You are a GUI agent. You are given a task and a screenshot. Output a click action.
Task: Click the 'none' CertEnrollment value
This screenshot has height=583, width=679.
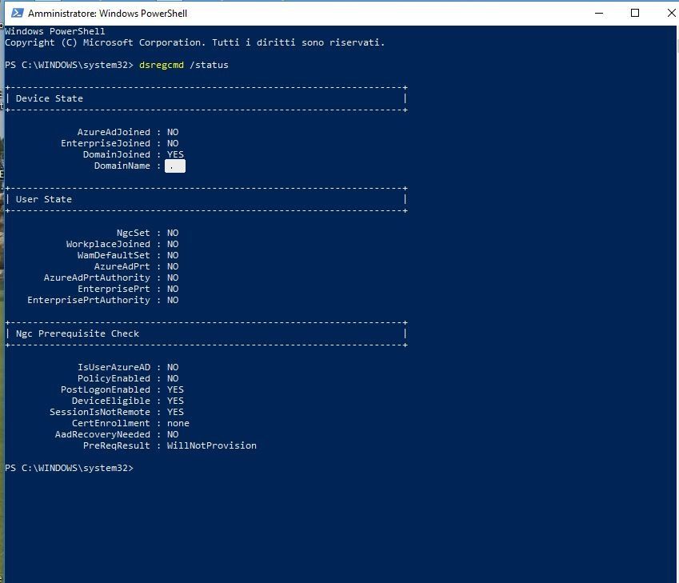(178, 423)
